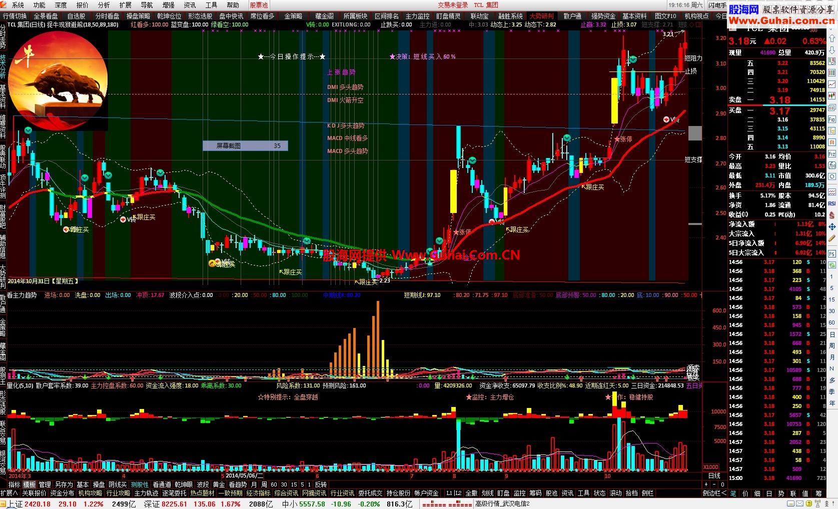Select the RSI indicator icon
Screen dimensions: 838x509
pos(832,203)
